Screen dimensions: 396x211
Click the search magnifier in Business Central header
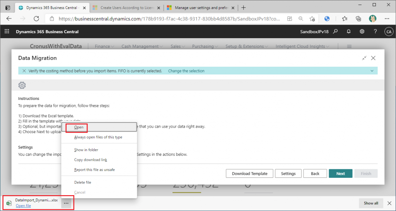(x=335, y=32)
